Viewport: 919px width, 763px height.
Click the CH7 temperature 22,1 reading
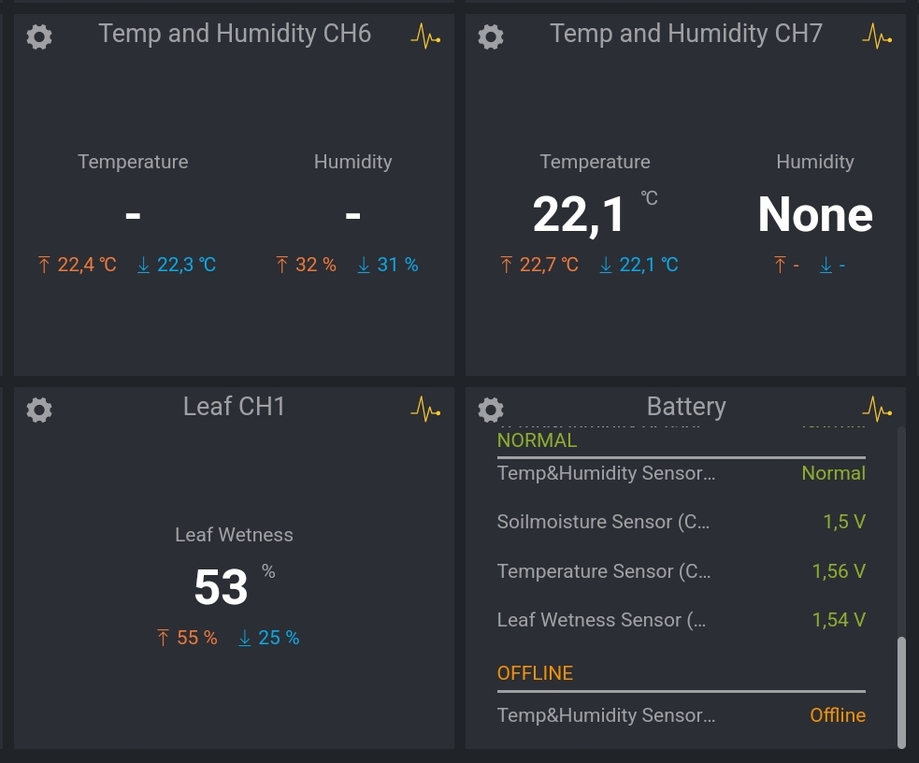pyautogui.click(x=580, y=215)
